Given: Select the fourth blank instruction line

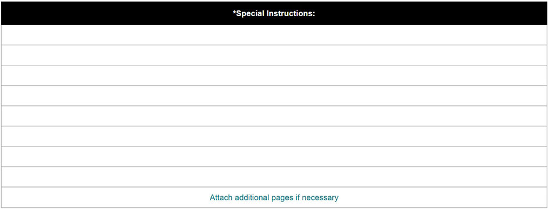Looking at the screenshot, I should click(274, 96).
